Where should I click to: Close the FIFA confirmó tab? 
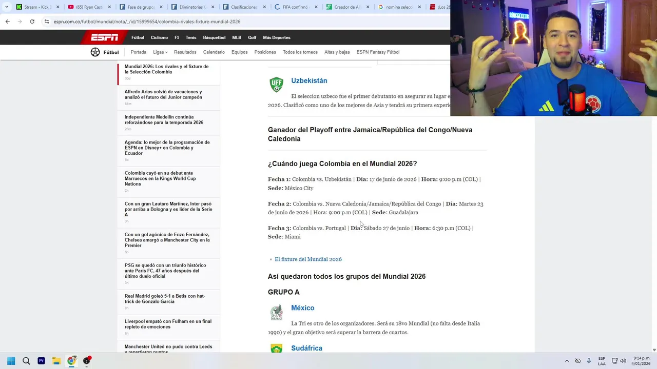pos(316,7)
